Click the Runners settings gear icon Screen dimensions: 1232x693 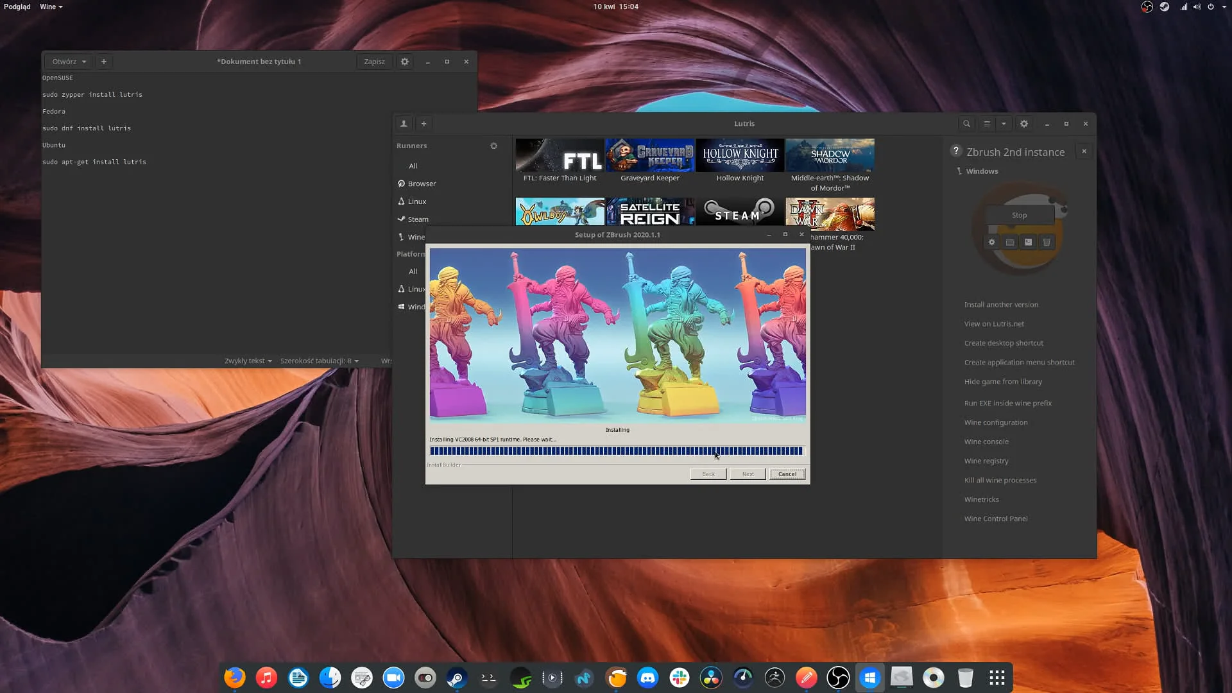tap(493, 146)
